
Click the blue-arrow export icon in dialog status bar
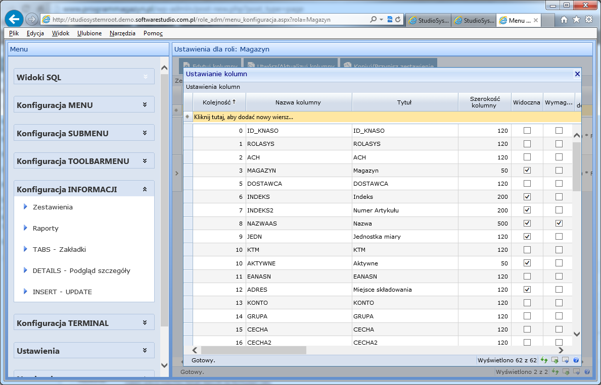pyautogui.click(x=565, y=360)
